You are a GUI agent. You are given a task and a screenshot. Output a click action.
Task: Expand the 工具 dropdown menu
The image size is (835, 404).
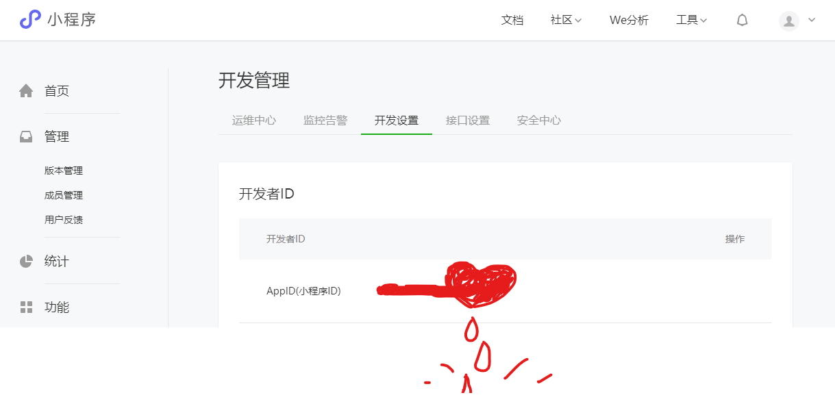click(691, 21)
